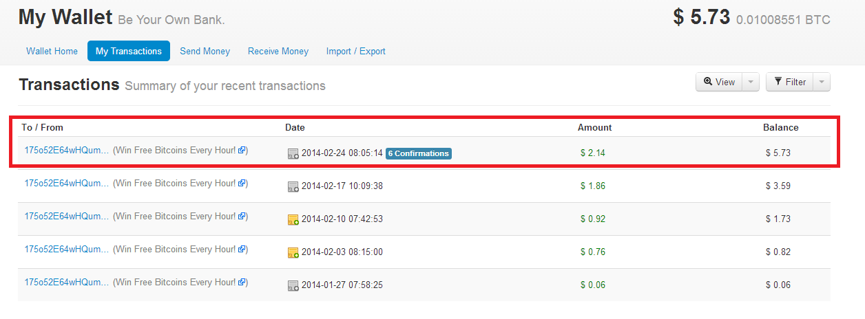This screenshot has width=865, height=319.
Task: Expand the Filter dropdown arrow
Action: point(822,82)
